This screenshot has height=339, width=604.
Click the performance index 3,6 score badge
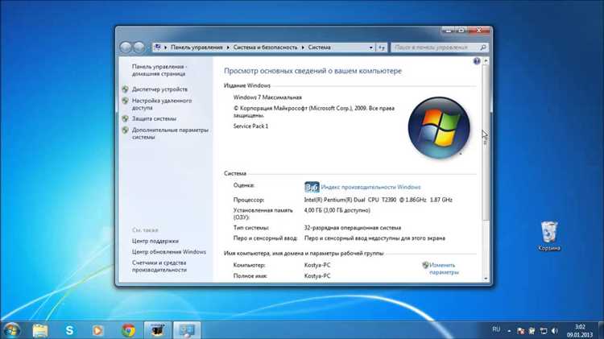point(312,187)
